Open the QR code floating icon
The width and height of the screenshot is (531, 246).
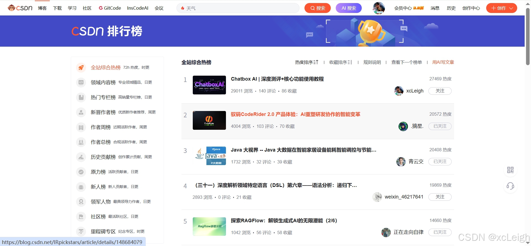tap(510, 170)
